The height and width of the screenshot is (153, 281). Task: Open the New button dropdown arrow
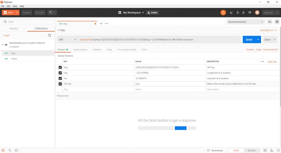[x=17, y=13]
